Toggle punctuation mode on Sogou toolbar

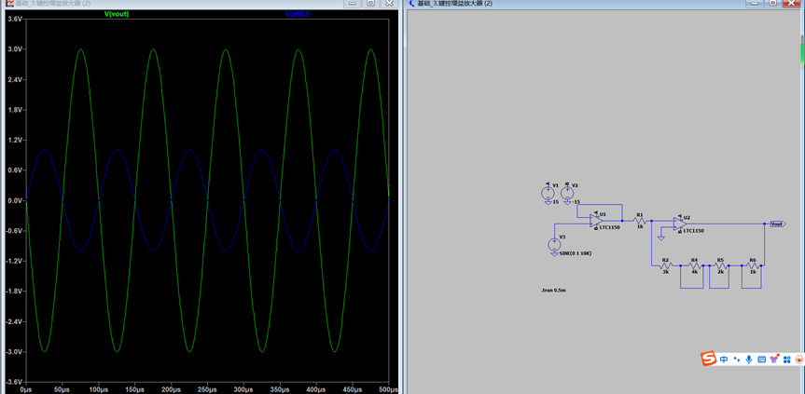point(737,360)
